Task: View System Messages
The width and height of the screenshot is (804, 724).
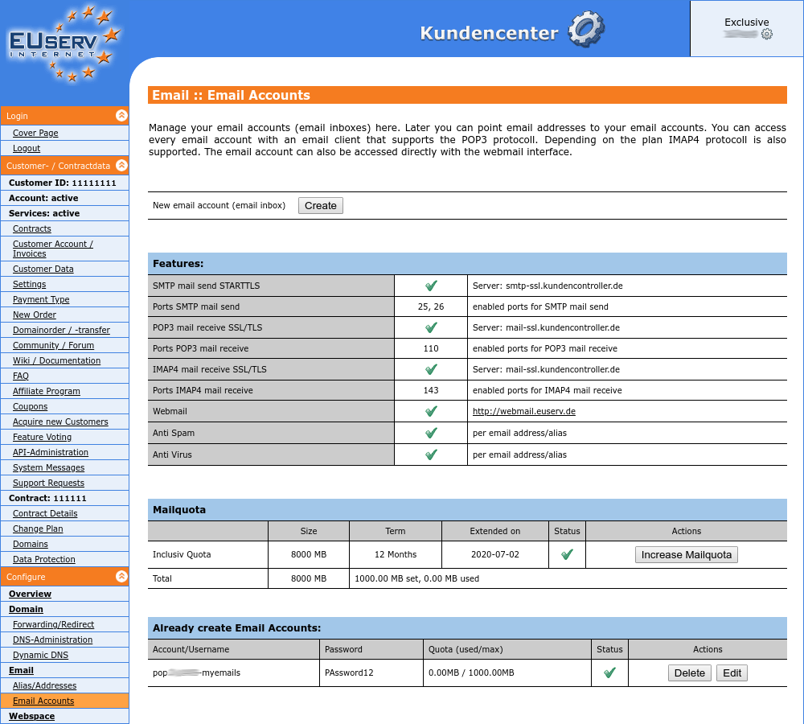Action: (49, 467)
